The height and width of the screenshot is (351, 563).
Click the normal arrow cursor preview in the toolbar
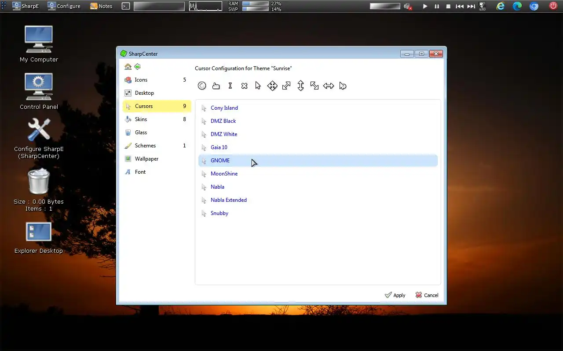(x=258, y=86)
